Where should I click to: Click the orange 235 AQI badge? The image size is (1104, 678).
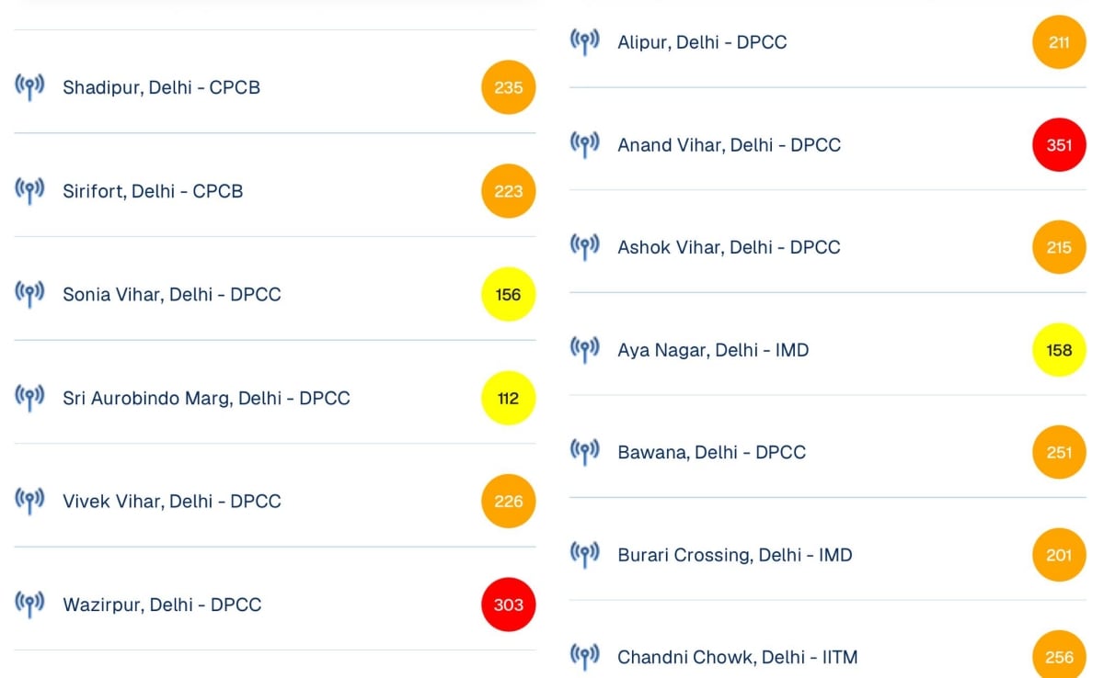[508, 87]
